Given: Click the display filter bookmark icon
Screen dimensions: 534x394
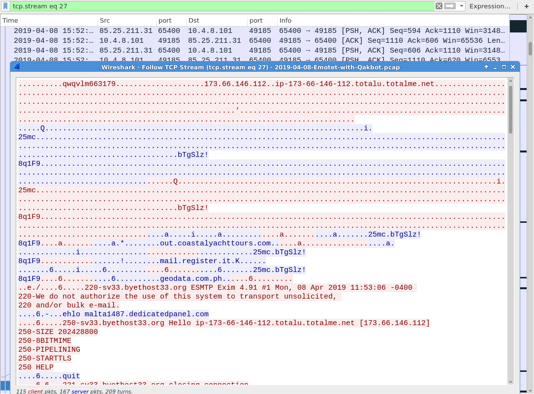Looking at the screenshot, I should click(5, 6).
